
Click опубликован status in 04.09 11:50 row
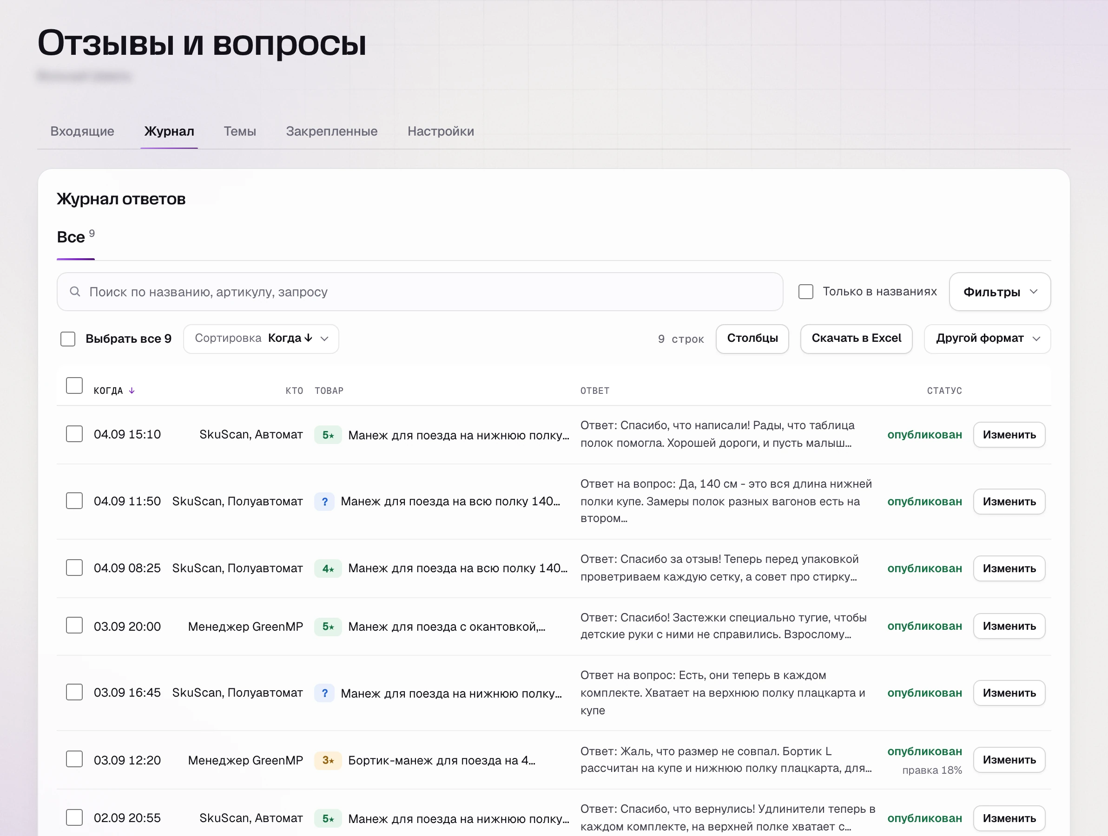tap(925, 502)
